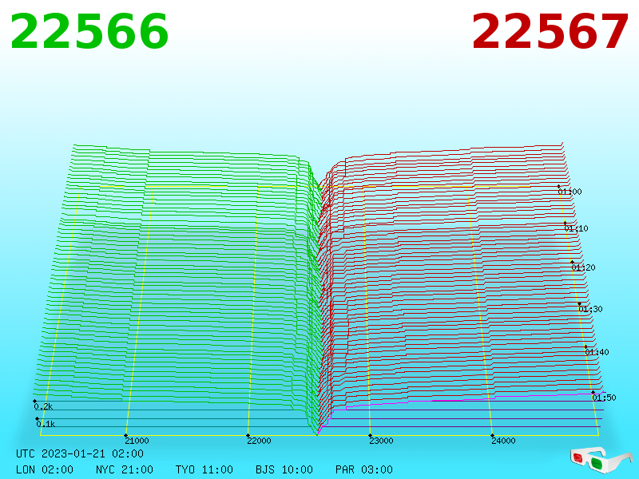Click the TYO 11:00 clock text
This screenshot has height=479, width=639.
tap(204, 469)
